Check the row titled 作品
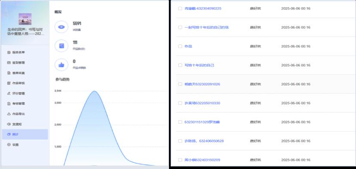Image resolution: width=356 pixels, height=169 pixels. pyautogui.click(x=180, y=46)
